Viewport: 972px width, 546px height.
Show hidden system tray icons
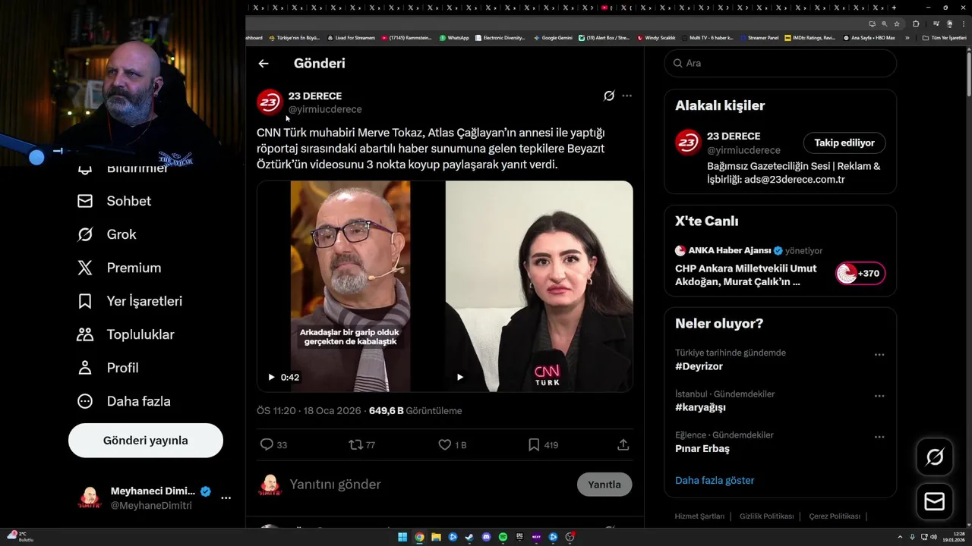(x=900, y=537)
